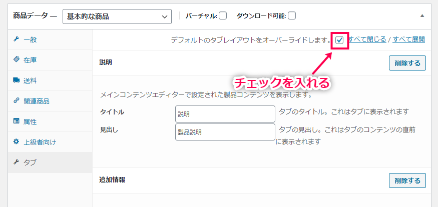Click the 関連商品 link chain icon
The image size is (438, 207).
[16, 101]
